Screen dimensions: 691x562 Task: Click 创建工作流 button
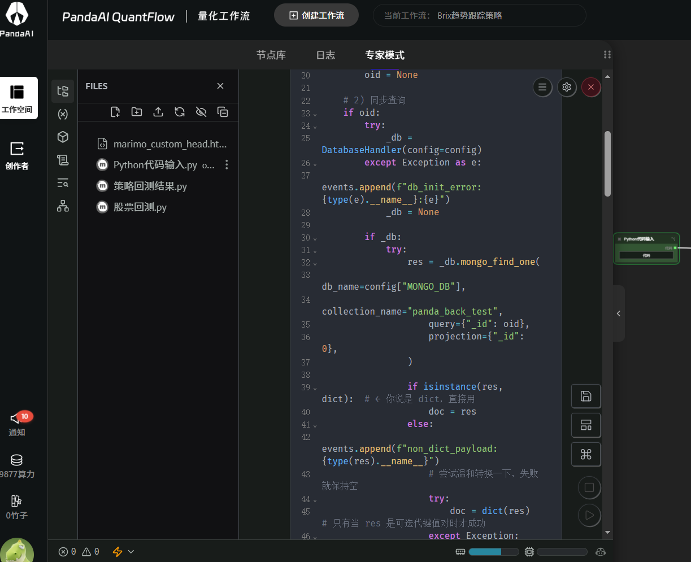[316, 15]
